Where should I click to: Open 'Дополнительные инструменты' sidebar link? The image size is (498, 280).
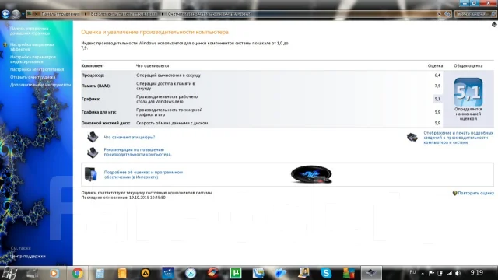tap(40, 85)
